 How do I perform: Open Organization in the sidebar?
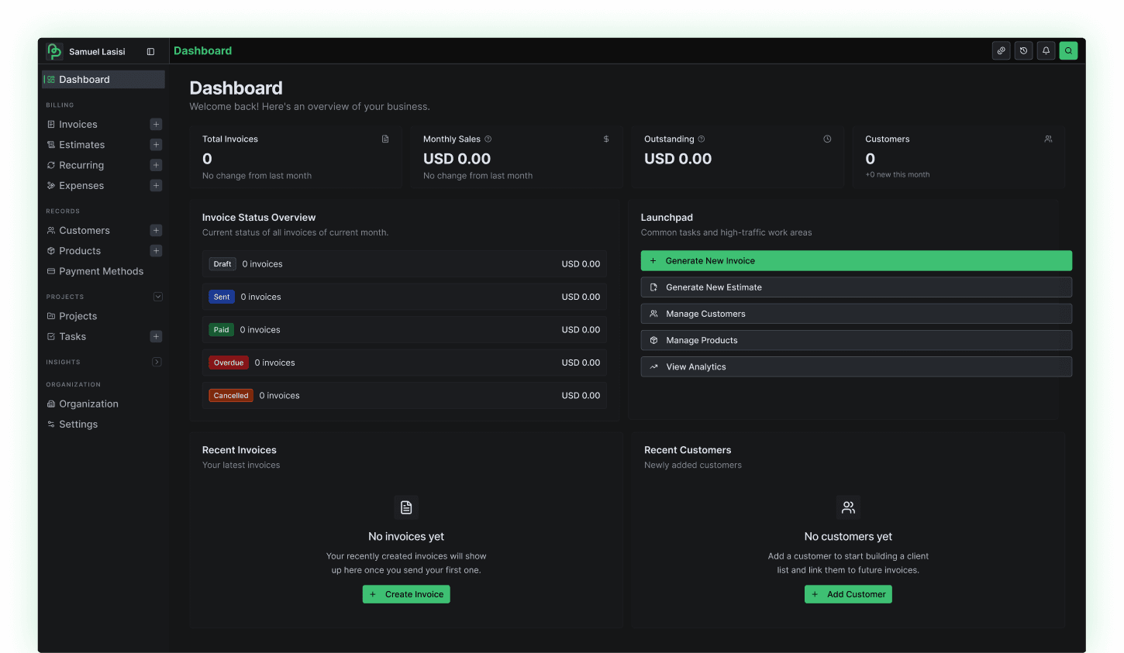click(x=89, y=404)
